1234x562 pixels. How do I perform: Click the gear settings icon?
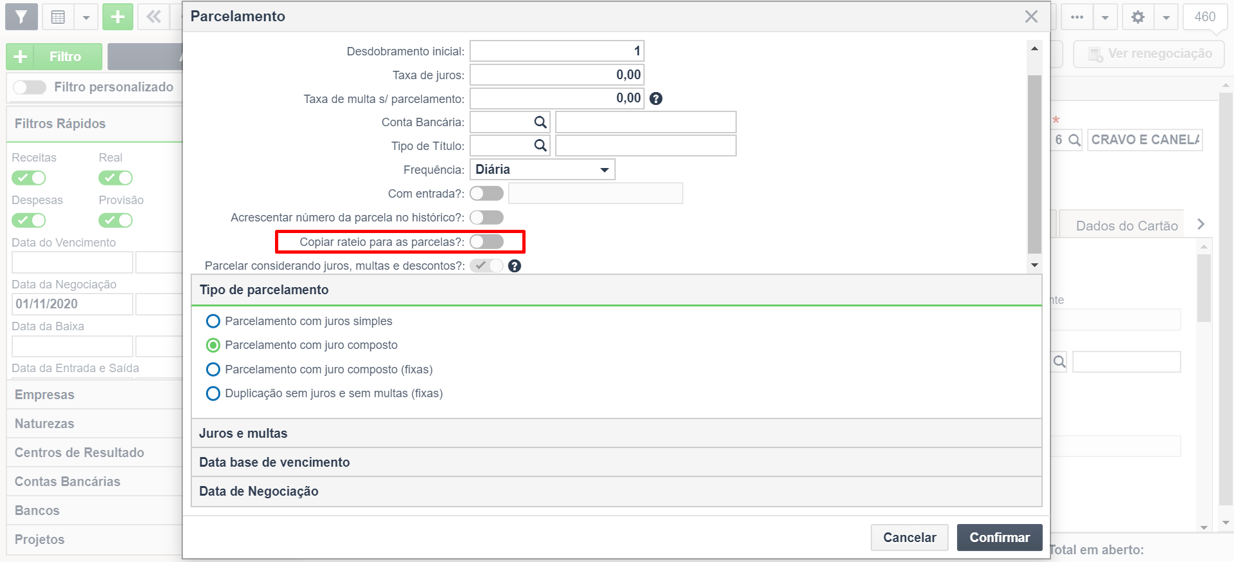1138,17
